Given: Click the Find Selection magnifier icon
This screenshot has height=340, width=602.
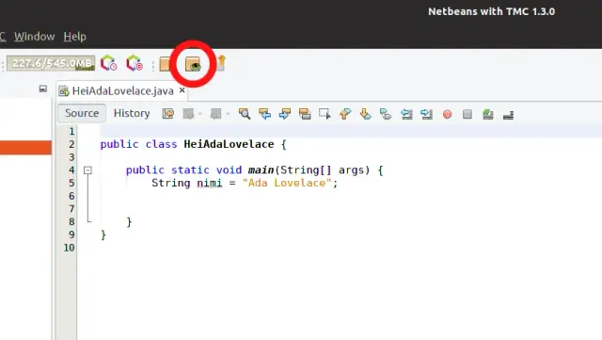Looking at the screenshot, I should click(x=245, y=114).
